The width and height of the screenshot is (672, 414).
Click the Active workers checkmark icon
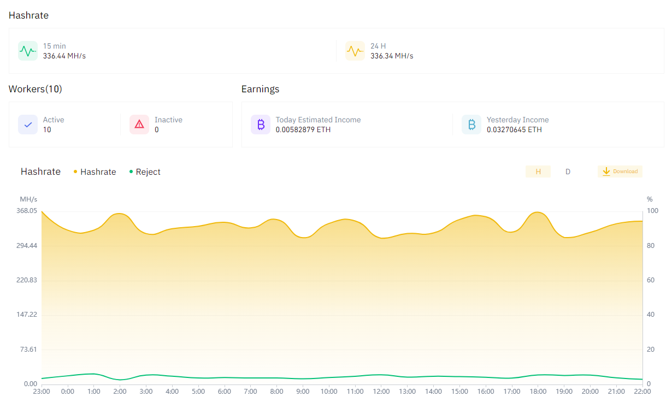click(x=28, y=125)
